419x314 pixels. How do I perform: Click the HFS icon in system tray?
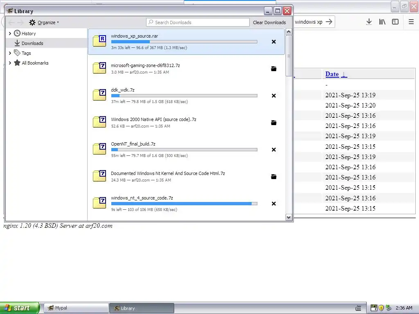pos(374,308)
